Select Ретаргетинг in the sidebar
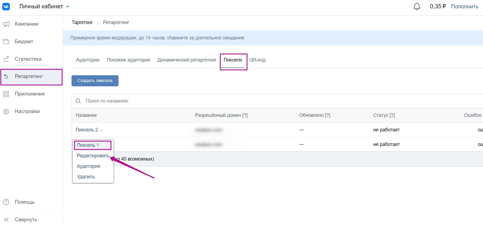Image resolution: width=483 pixels, height=225 pixels. click(29, 76)
